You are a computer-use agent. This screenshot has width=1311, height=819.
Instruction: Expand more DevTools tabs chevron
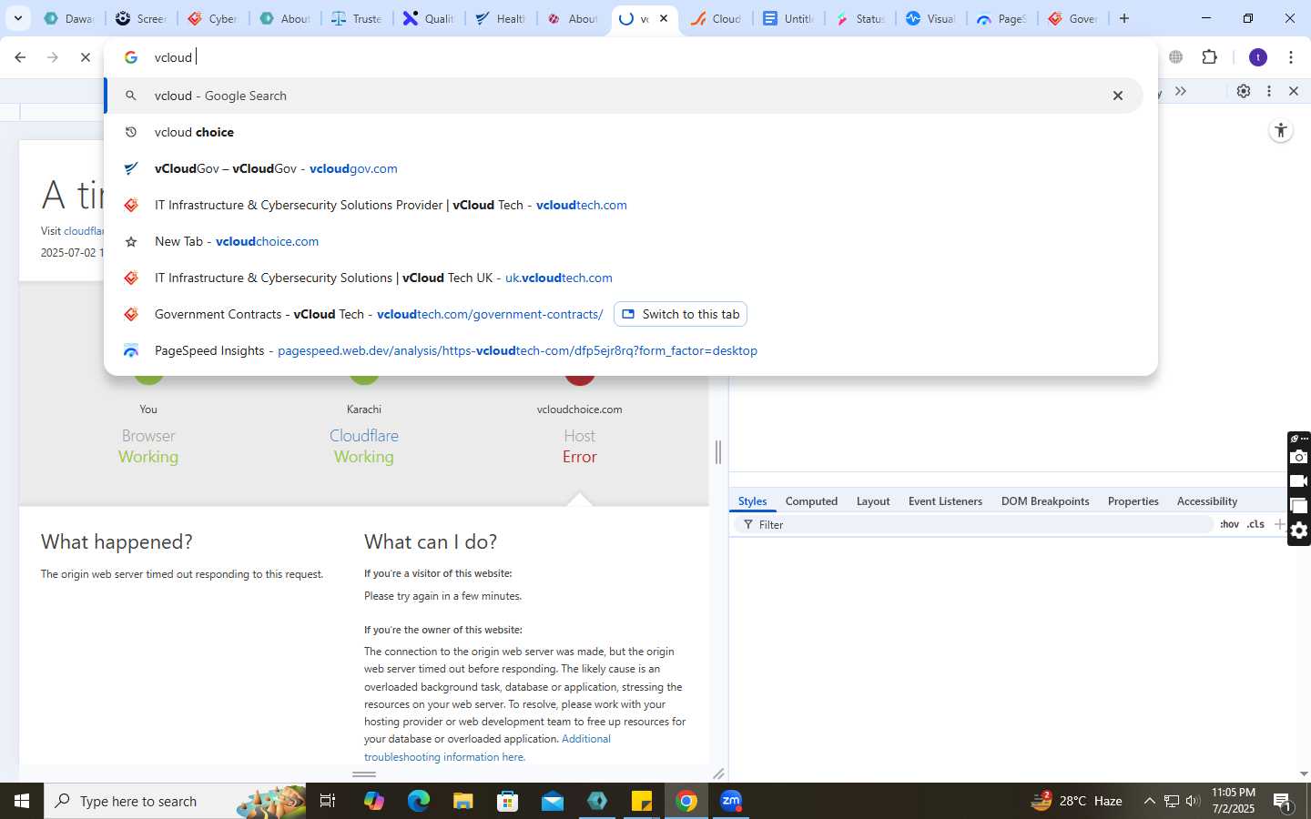1181,91
